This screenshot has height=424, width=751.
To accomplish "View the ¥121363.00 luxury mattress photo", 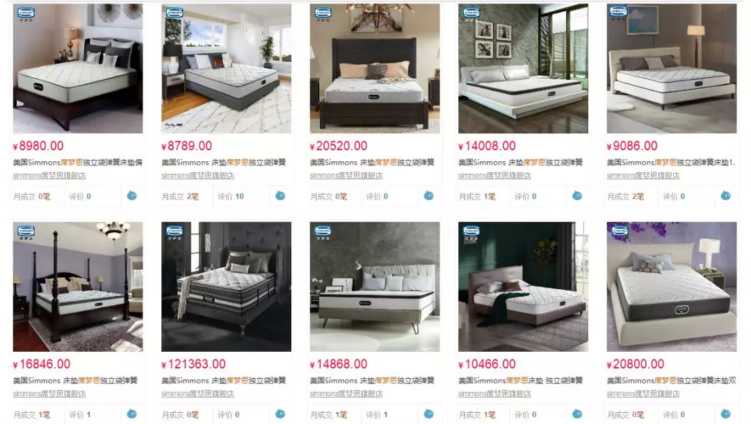I will point(226,286).
